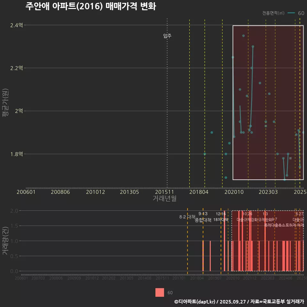Click the 거래년월 x-axis title
The image size is (307, 307).
(x=164, y=199)
